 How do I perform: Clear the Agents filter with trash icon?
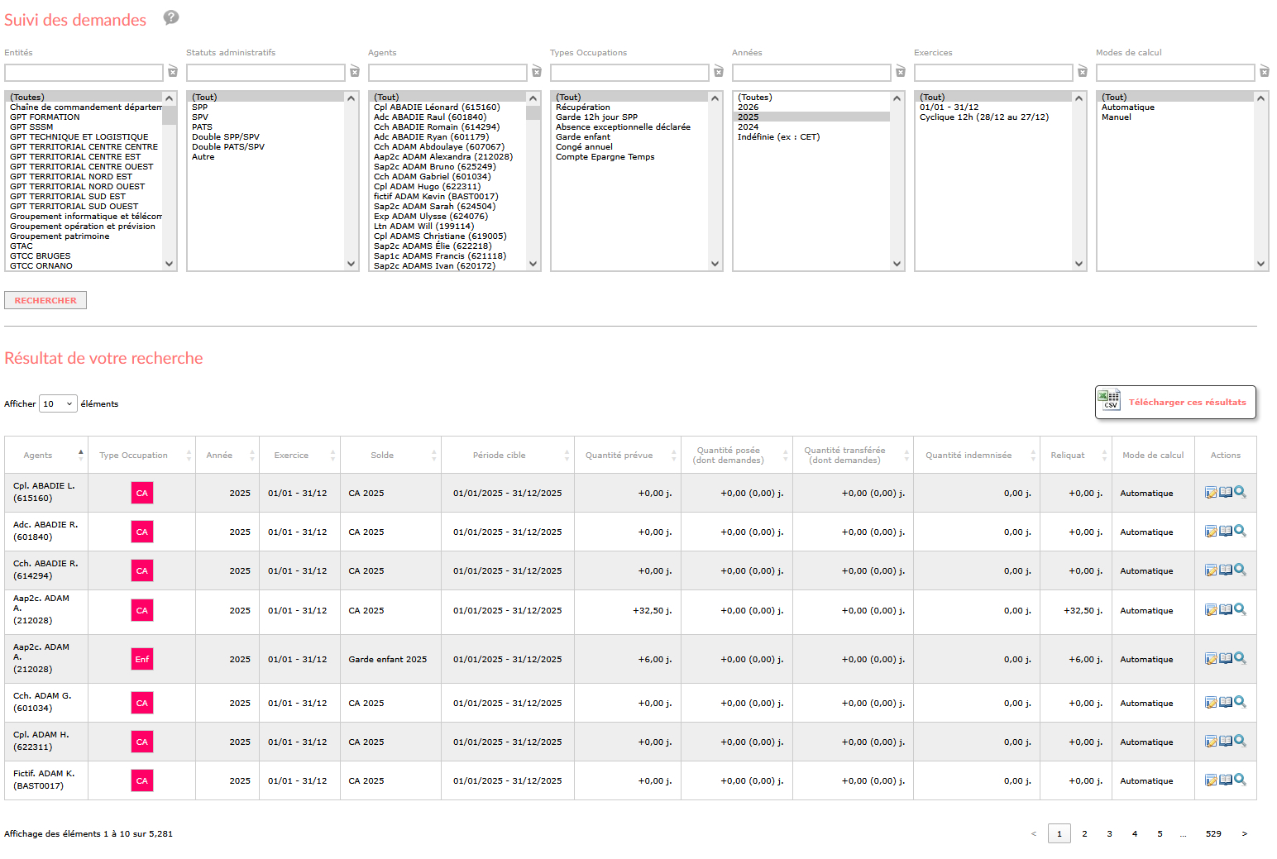click(x=537, y=72)
